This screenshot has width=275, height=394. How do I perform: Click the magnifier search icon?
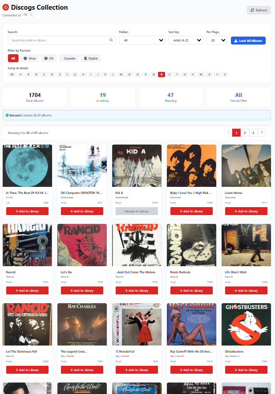[111, 40]
